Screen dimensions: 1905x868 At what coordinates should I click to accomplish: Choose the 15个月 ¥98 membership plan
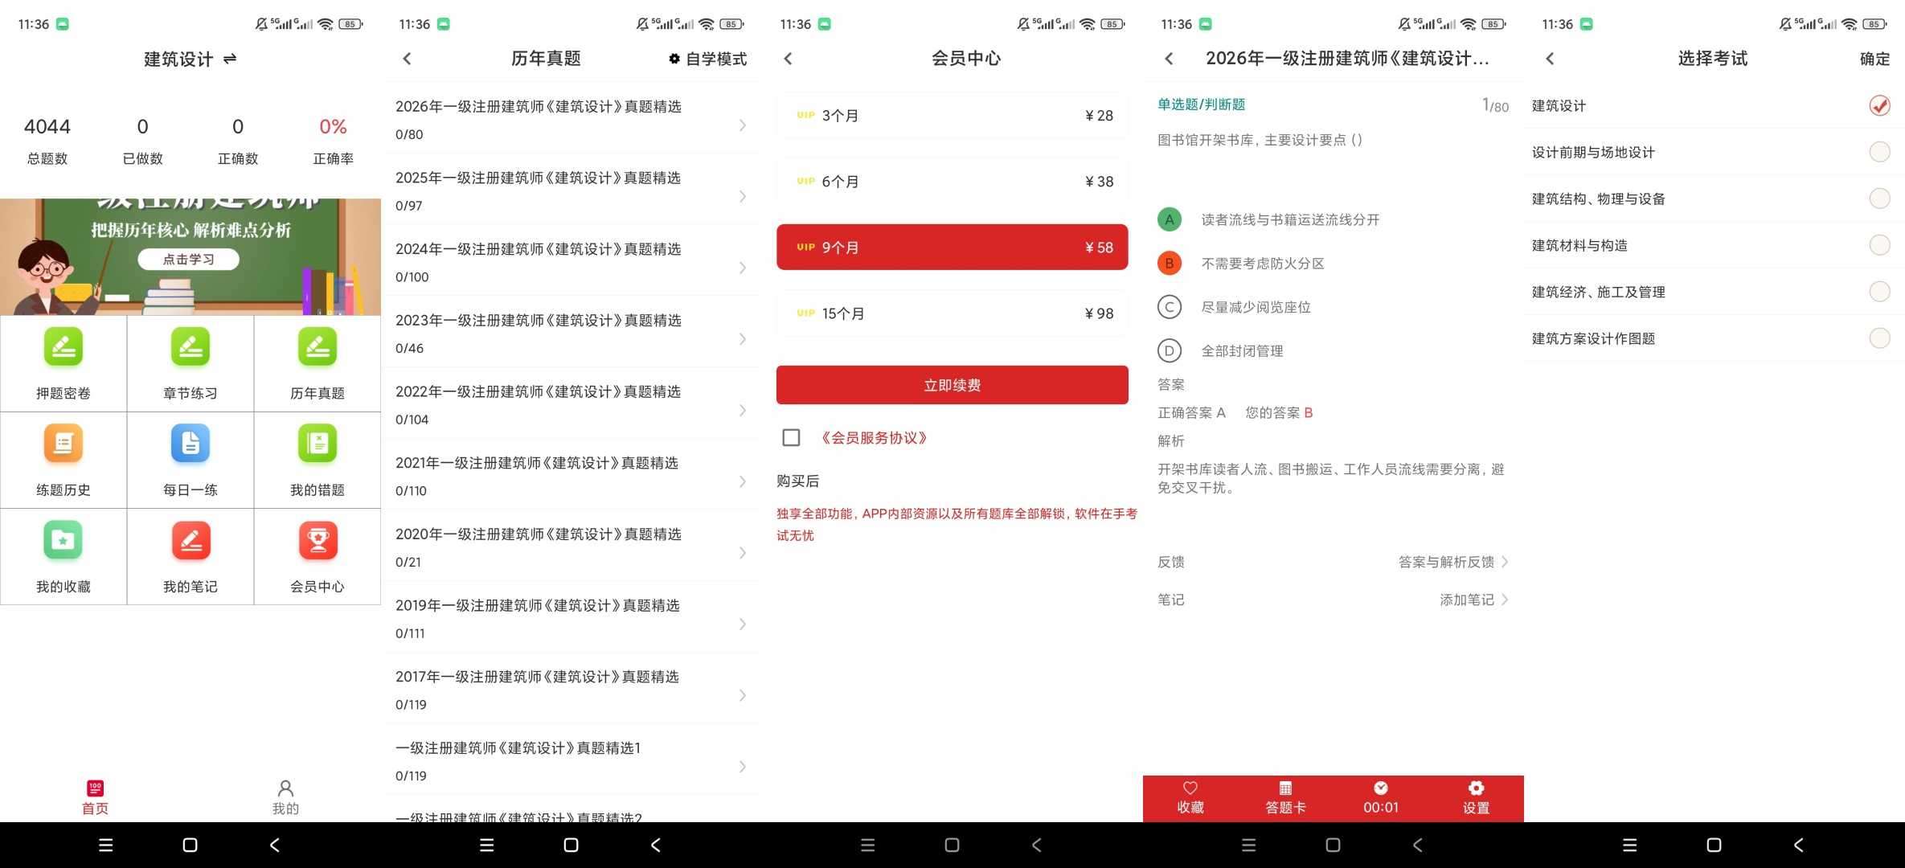952,313
